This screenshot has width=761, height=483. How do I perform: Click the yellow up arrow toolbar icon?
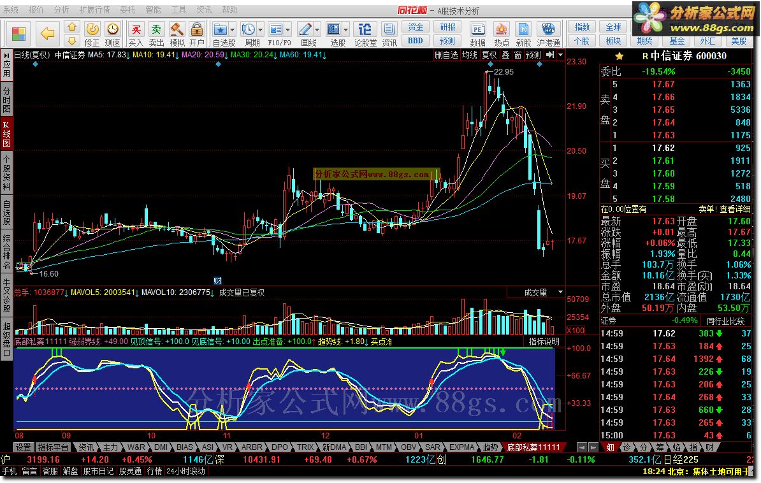coord(72,27)
